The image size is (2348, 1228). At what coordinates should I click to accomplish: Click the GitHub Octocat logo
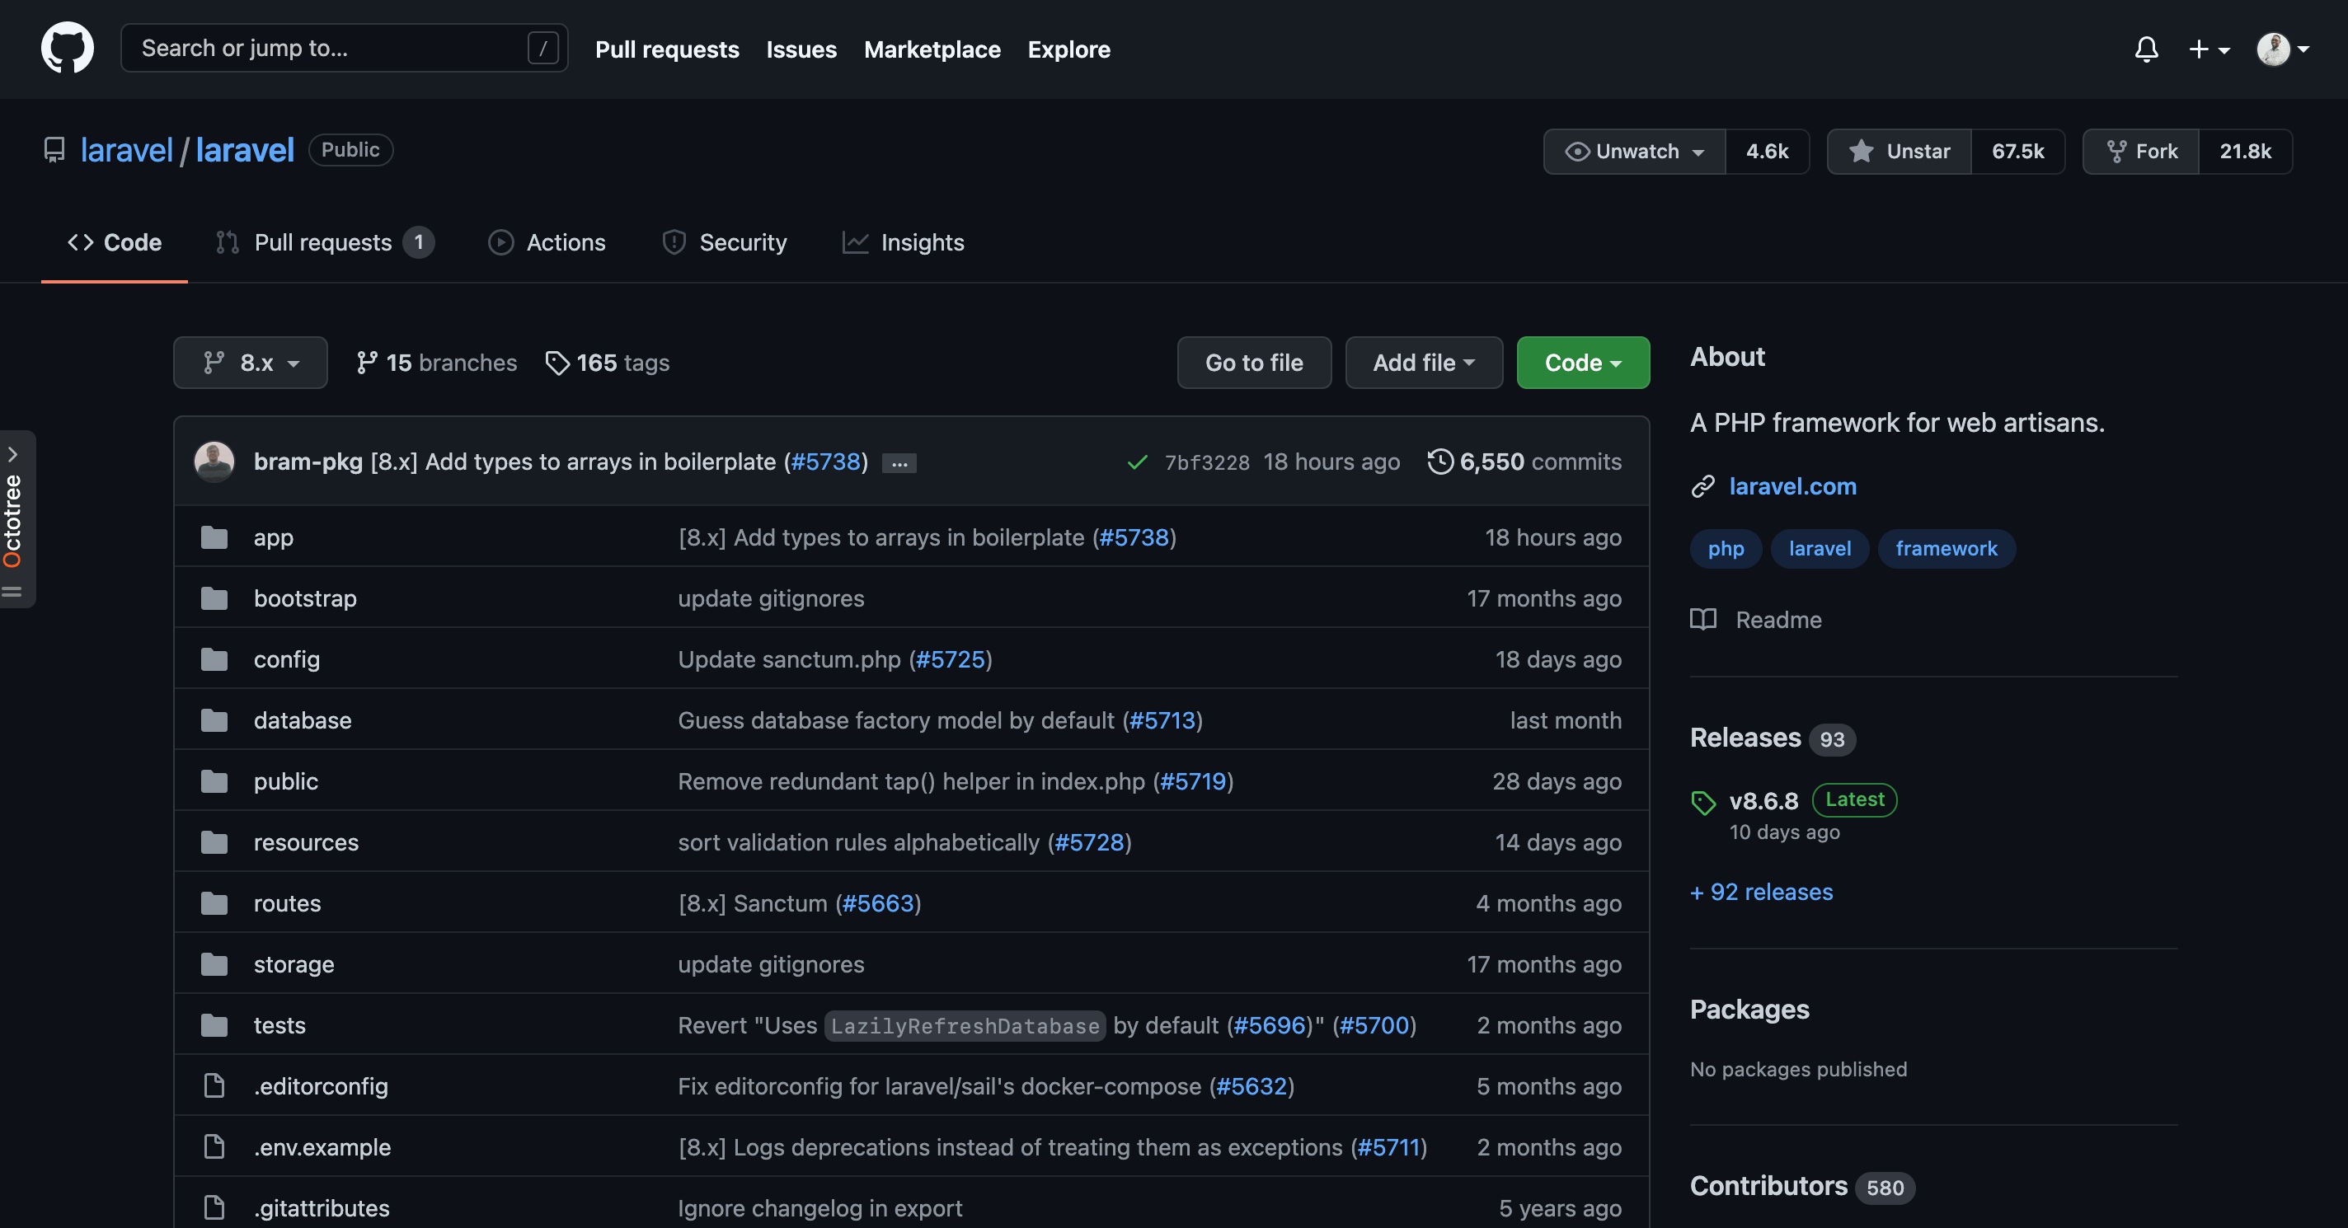pos(67,49)
